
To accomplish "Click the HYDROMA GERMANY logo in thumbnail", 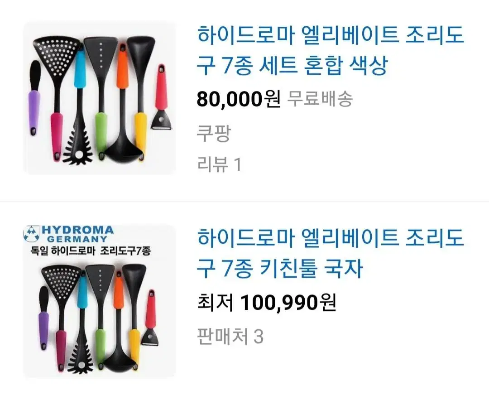I will pyautogui.click(x=69, y=234).
